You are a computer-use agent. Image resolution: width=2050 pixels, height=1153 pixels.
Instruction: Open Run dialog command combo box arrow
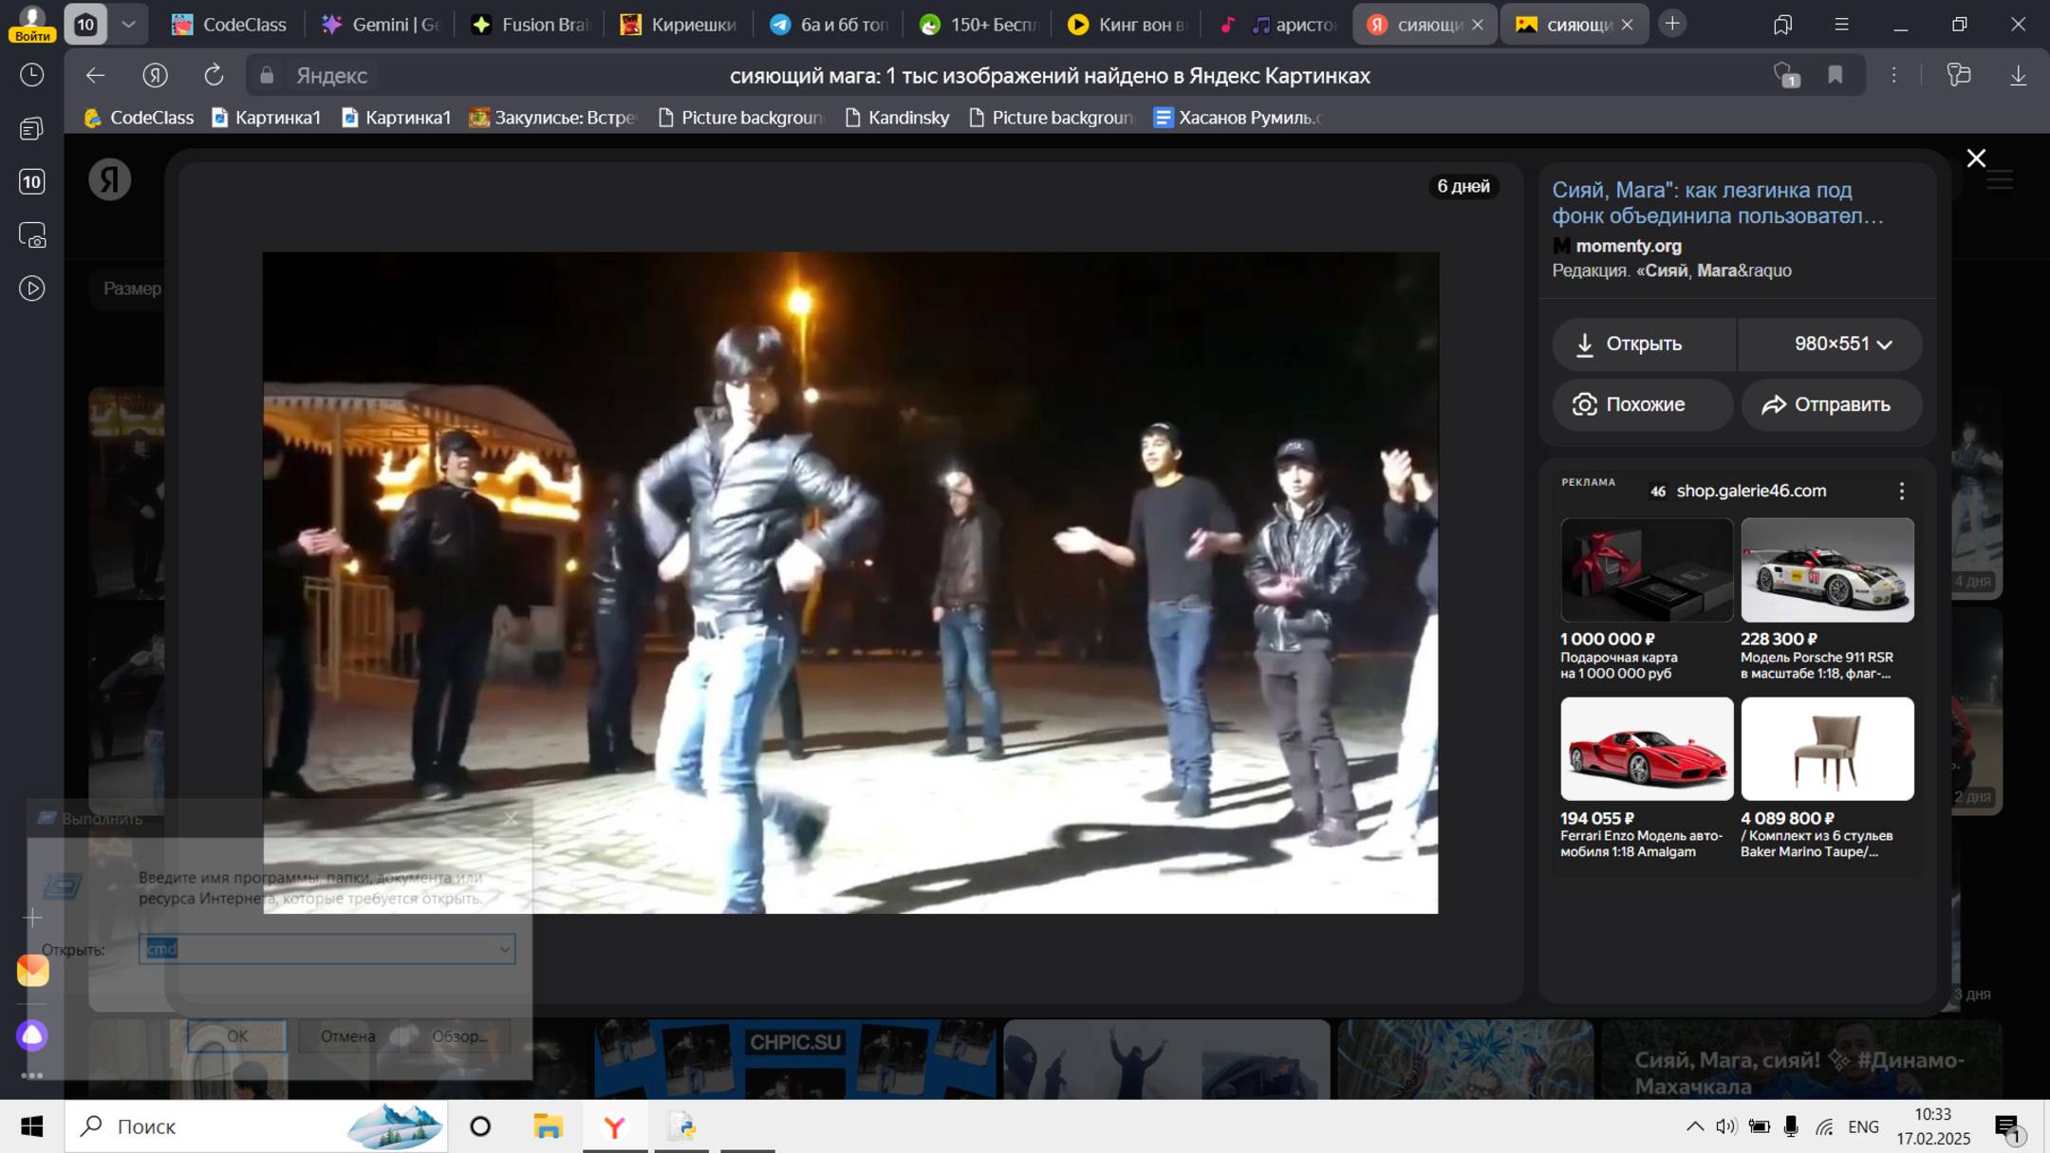coord(504,949)
